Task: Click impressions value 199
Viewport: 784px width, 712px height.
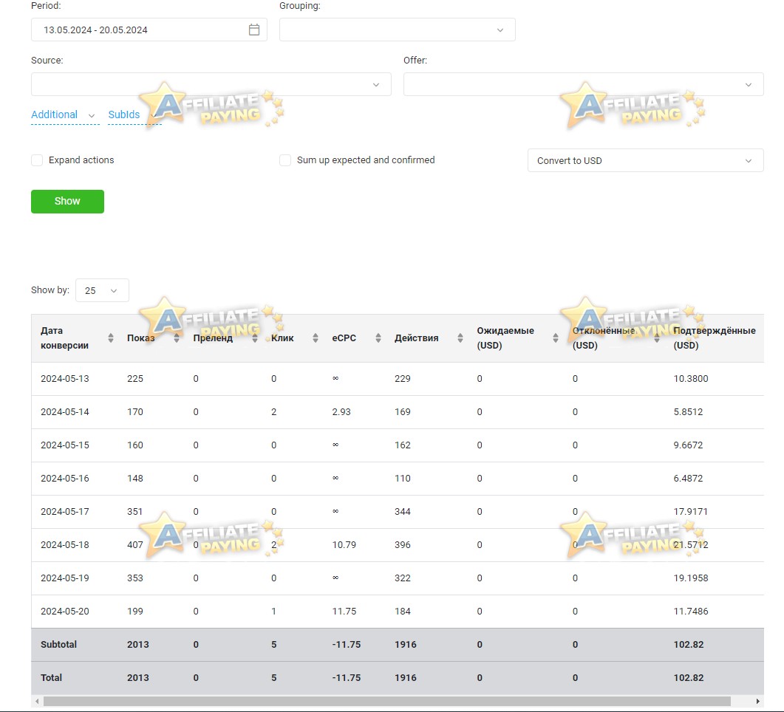Action: point(135,611)
